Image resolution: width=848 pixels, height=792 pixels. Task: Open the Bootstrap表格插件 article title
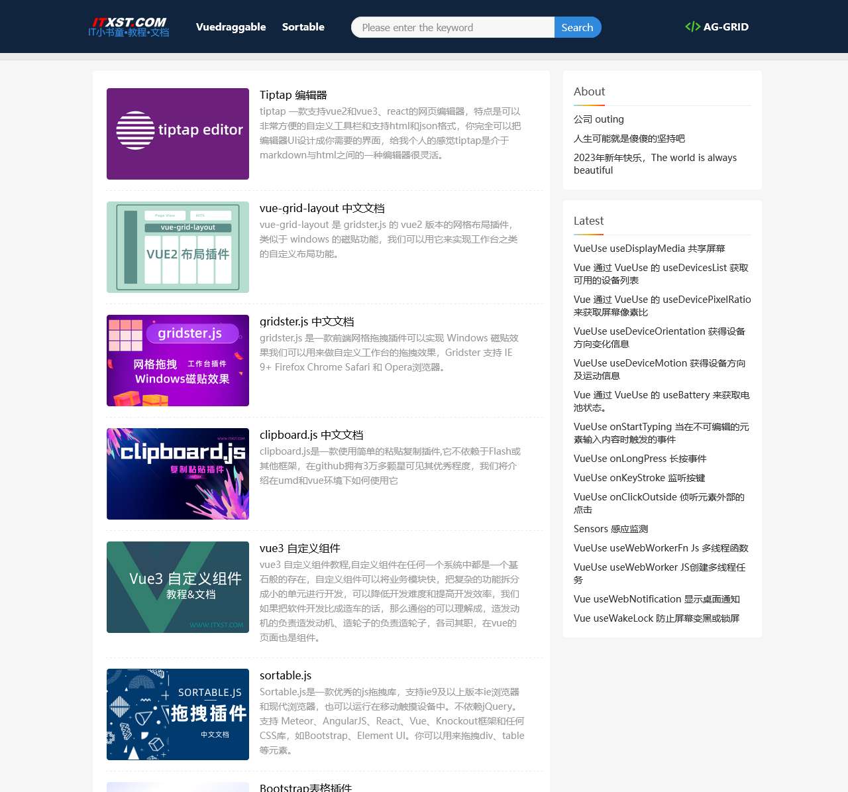[x=305, y=787]
